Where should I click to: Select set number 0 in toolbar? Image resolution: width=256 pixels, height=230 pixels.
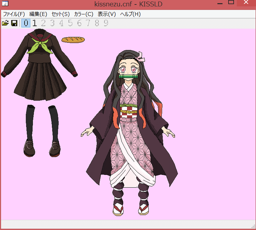[26, 23]
